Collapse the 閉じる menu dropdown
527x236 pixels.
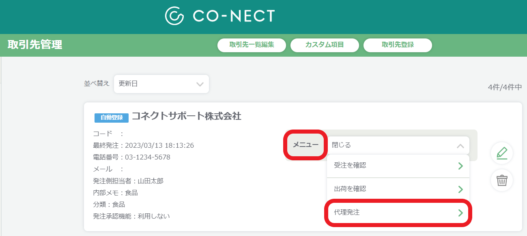tap(398, 145)
